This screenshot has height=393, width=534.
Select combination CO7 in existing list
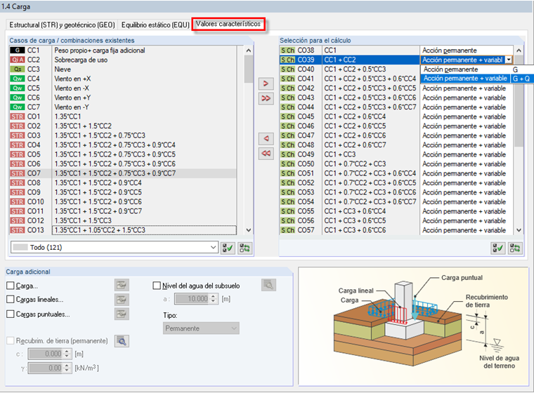122,173
